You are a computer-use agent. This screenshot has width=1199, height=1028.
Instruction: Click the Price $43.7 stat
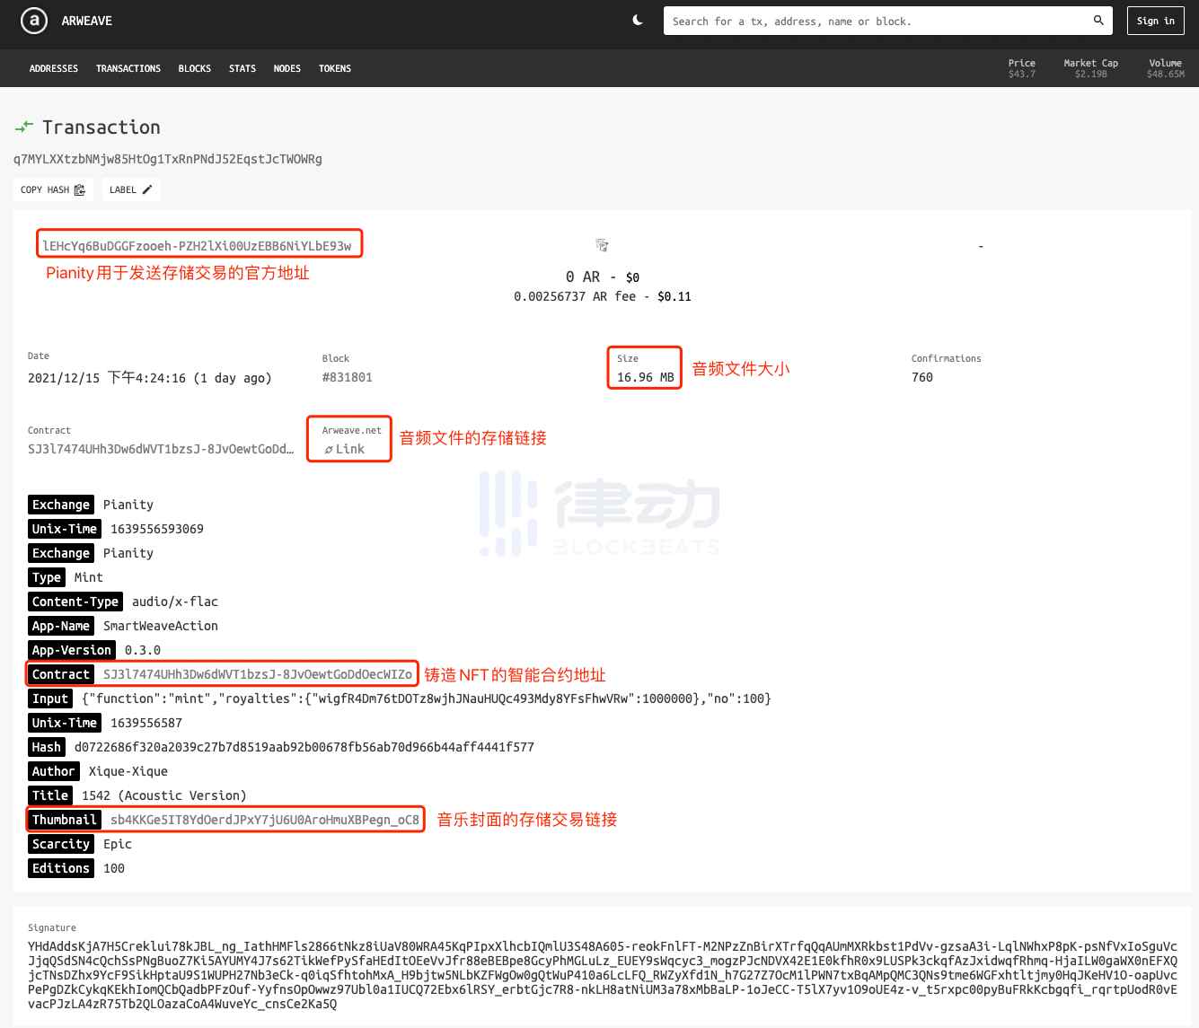[x=1022, y=68]
